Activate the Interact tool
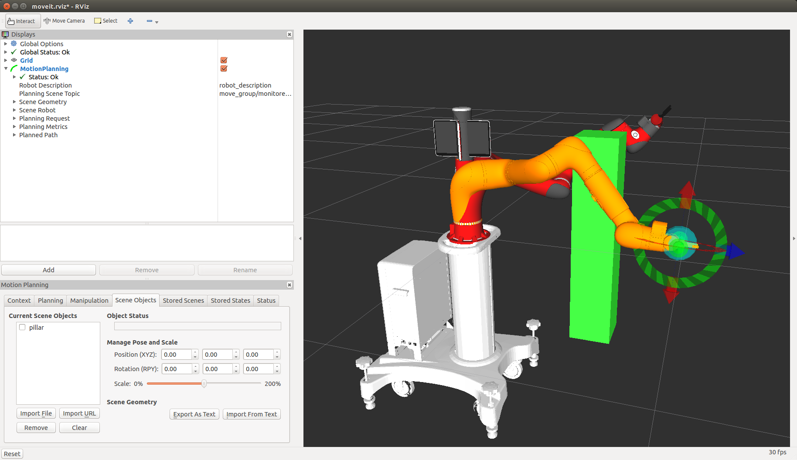Viewport: 797px width, 460px height. pyautogui.click(x=23, y=21)
